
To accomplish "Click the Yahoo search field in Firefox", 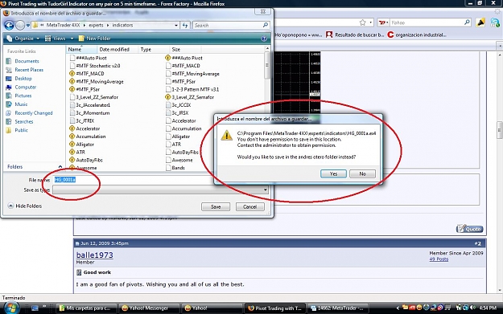I will [x=427, y=22].
